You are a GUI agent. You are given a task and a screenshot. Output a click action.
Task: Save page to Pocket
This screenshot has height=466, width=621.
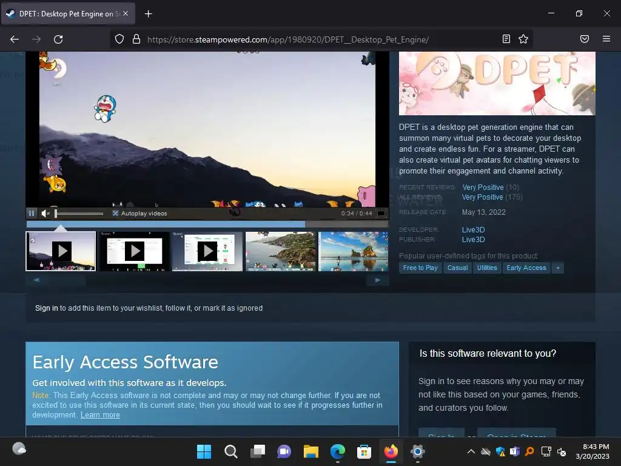coord(585,39)
